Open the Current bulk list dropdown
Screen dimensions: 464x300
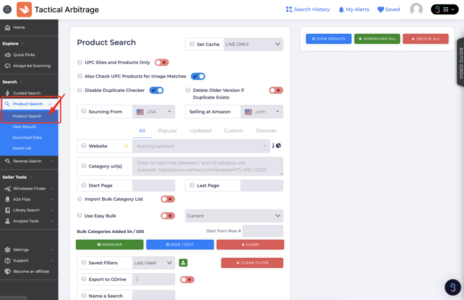coord(234,216)
